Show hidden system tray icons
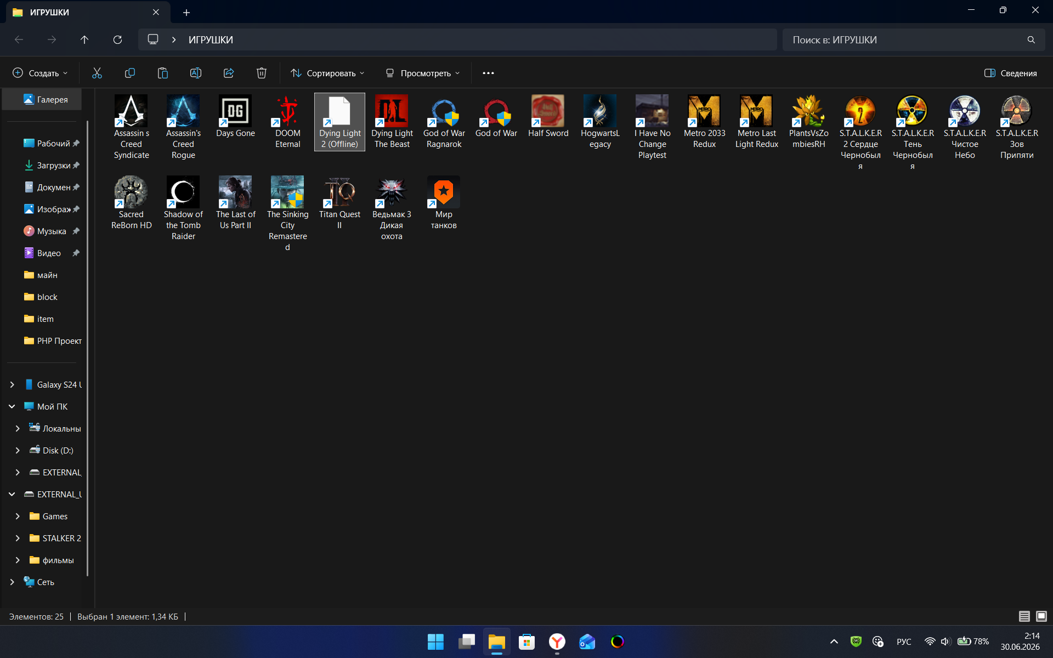This screenshot has width=1053, height=658. click(x=834, y=642)
